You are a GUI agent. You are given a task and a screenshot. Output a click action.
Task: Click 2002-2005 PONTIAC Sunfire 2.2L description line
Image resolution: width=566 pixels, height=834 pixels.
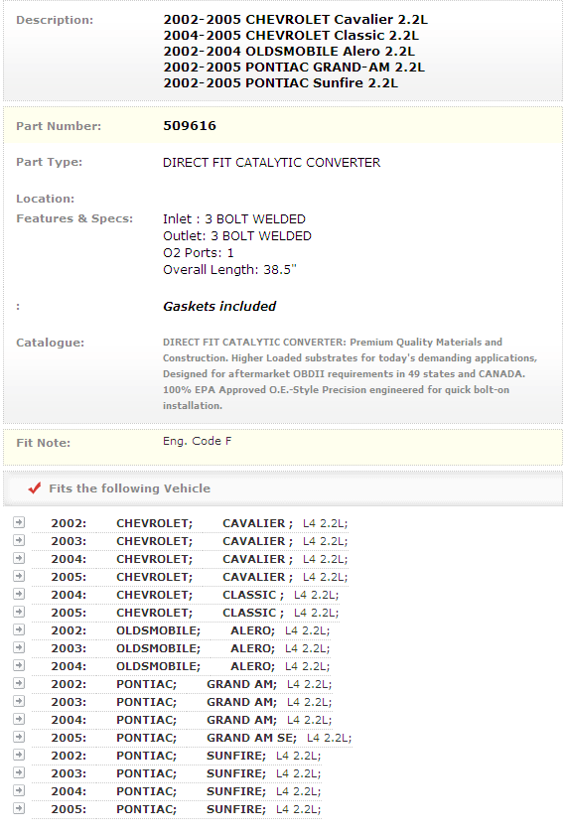(280, 83)
